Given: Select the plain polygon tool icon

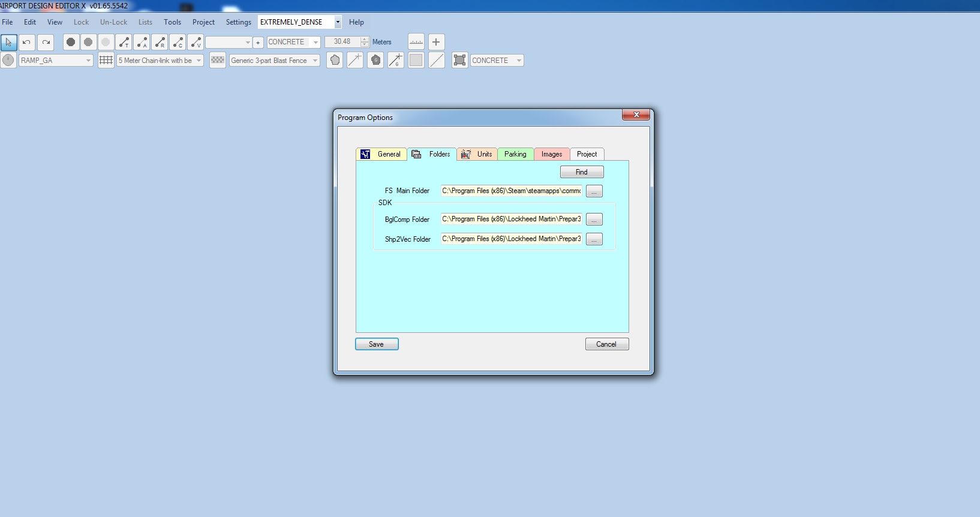Looking at the screenshot, I should (x=335, y=60).
